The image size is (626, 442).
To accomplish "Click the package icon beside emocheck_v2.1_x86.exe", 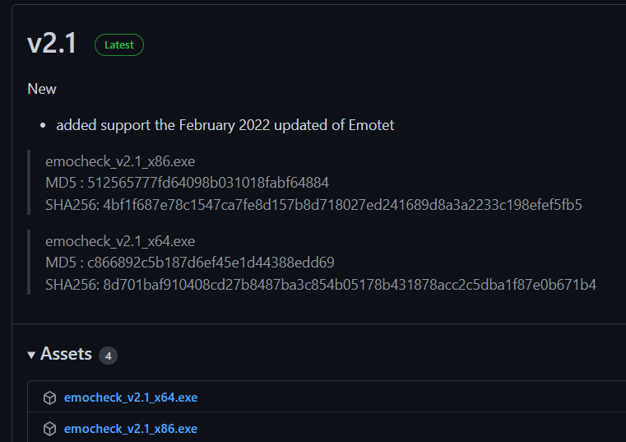I will point(49,429).
